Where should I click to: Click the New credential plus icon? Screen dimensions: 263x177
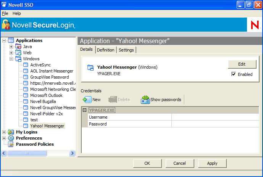point(87,100)
